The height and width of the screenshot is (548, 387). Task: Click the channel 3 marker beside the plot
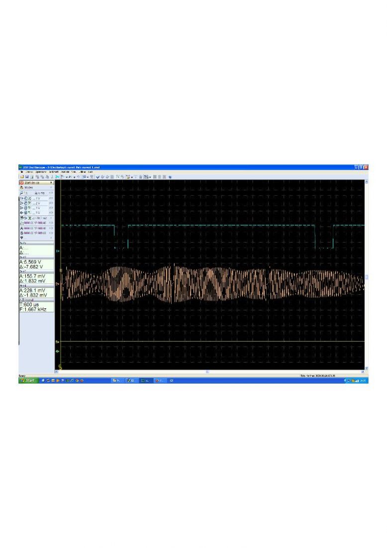[58, 342]
